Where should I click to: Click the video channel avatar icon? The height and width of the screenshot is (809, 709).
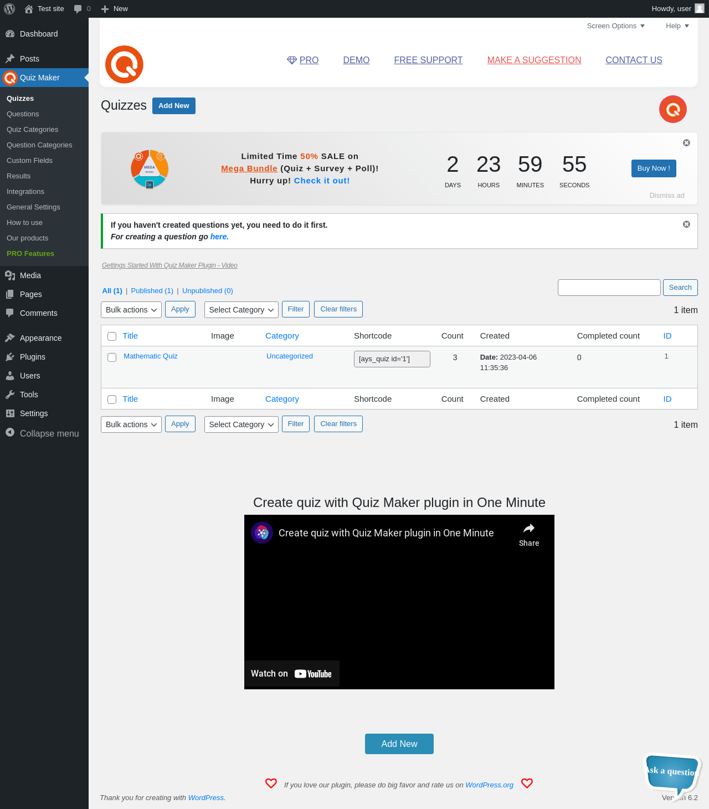(262, 532)
